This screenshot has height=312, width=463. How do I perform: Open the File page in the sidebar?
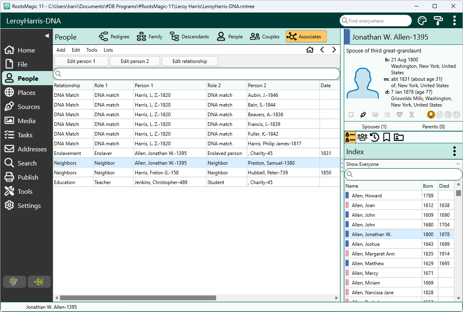pos(16,64)
